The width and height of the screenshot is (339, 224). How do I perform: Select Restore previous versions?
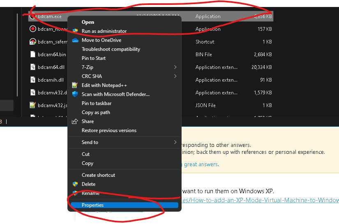[x=125, y=130]
